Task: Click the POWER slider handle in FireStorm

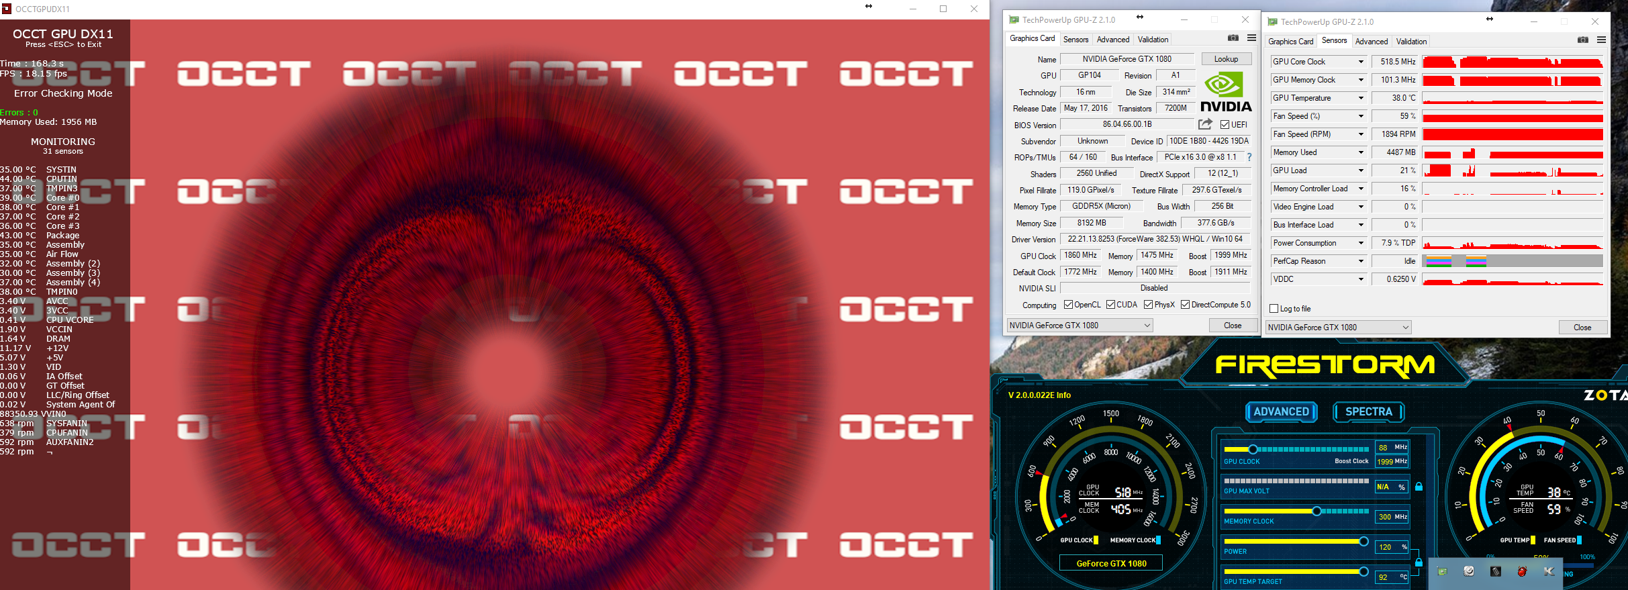Action: click(x=1363, y=542)
